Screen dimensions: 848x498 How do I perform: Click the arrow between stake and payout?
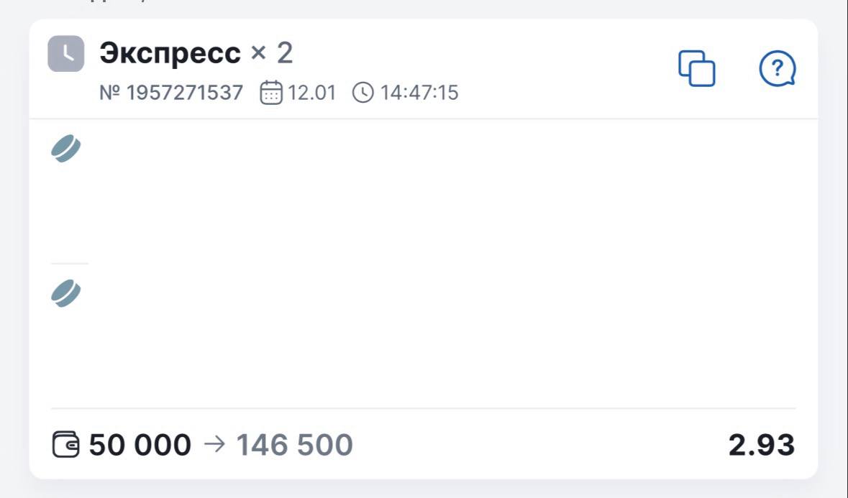pyautogui.click(x=214, y=445)
